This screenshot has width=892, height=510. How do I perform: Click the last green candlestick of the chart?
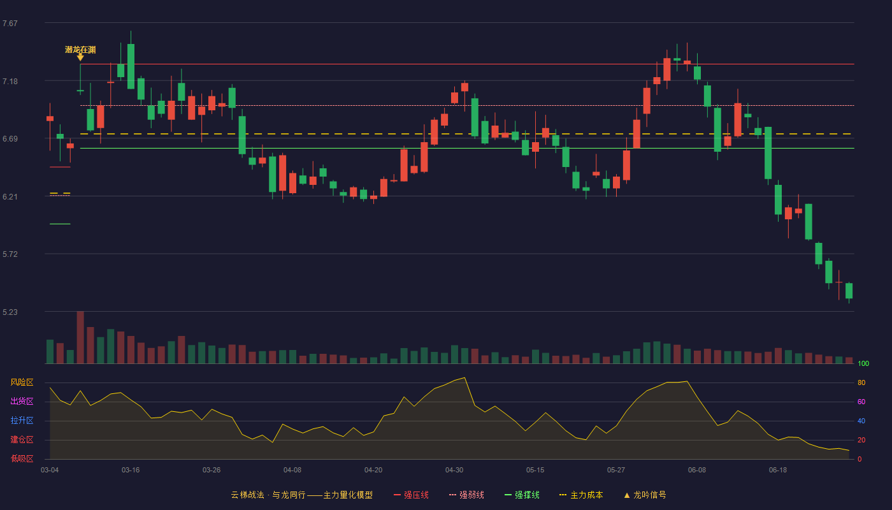point(849,291)
